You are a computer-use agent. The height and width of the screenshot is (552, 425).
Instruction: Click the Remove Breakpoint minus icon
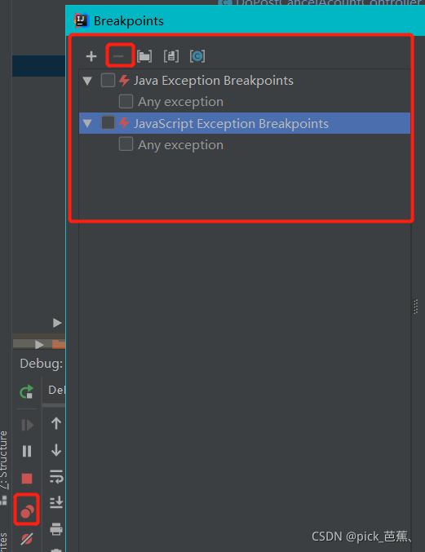point(118,56)
